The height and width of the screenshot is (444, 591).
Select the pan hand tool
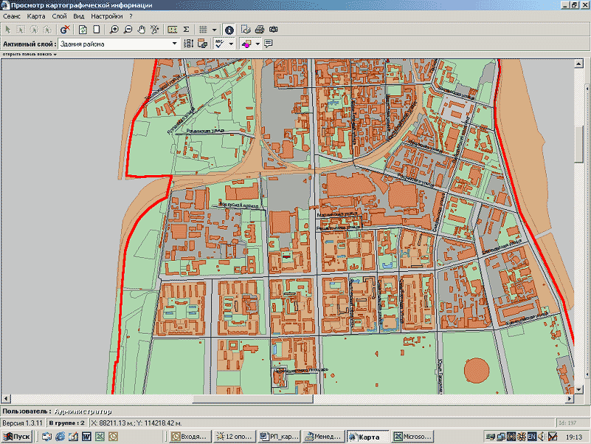pos(140,30)
